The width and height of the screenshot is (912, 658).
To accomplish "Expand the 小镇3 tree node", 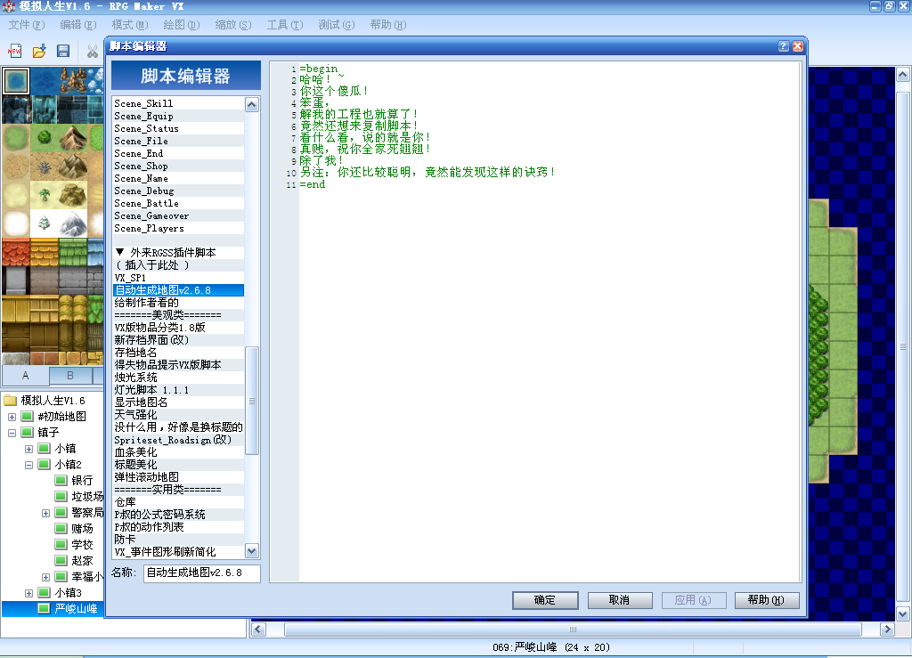I will click(x=28, y=593).
